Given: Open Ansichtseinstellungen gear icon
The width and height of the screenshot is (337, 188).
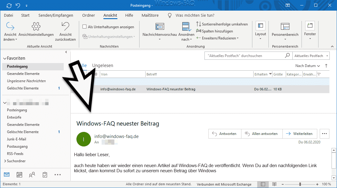Looking at the screenshot, I should click(x=36, y=26).
